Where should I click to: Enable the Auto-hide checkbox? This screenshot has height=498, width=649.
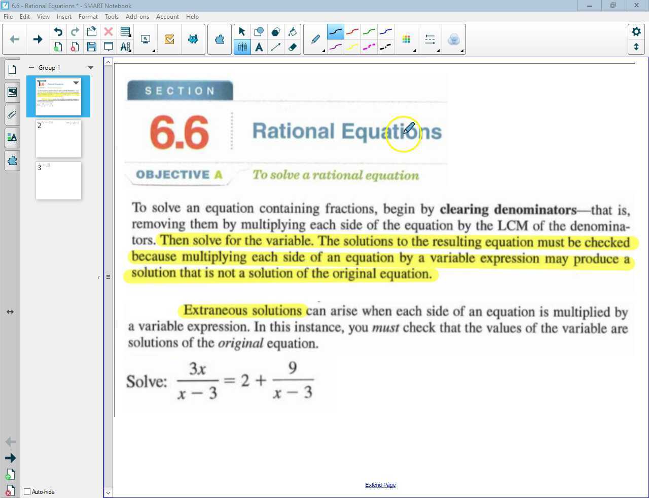(x=27, y=491)
